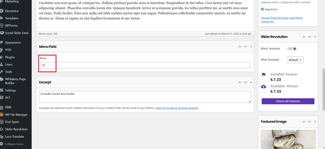The height and width of the screenshot is (149, 325).
Task: Click the PWA sidebar icon
Action: (x=1, y=107)
